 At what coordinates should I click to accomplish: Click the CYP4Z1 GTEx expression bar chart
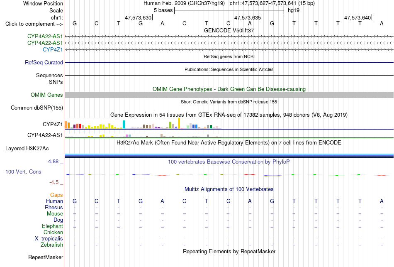143,123
